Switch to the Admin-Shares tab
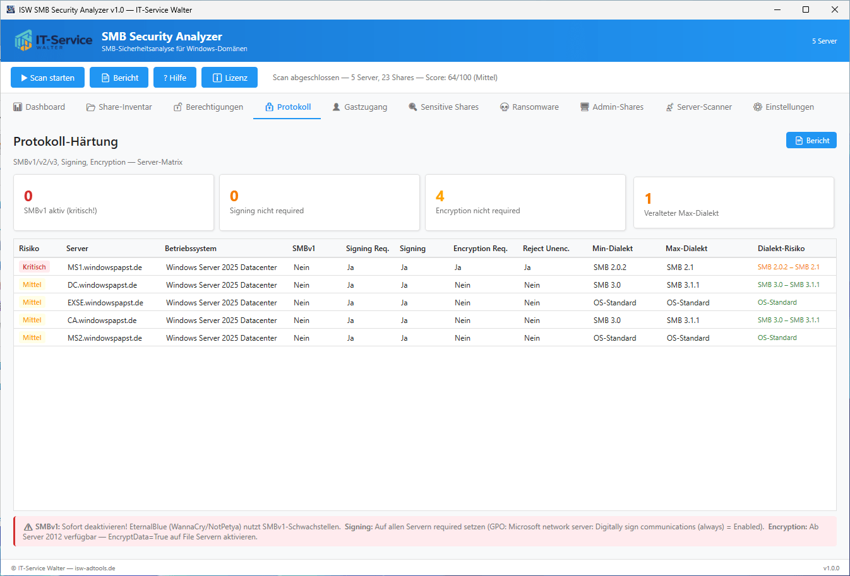Screen dimensions: 850x576 pos(612,107)
